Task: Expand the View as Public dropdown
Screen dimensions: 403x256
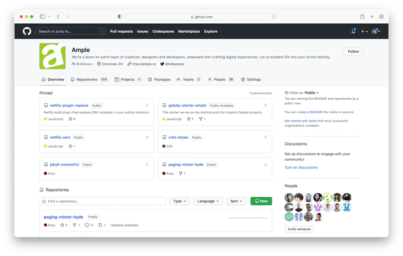Action: pos(312,93)
